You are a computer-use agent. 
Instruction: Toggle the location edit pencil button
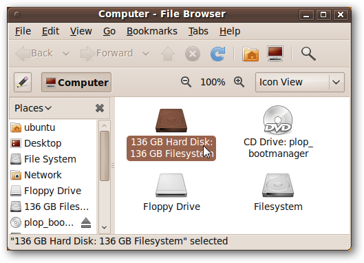click(x=23, y=82)
